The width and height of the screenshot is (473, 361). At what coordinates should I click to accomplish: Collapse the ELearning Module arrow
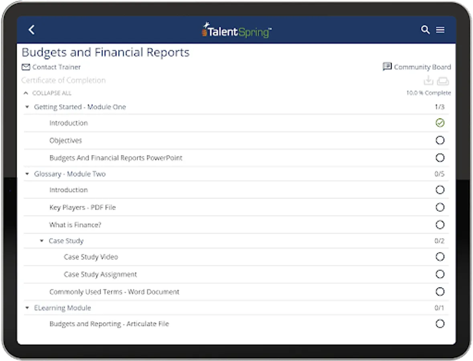(27, 308)
